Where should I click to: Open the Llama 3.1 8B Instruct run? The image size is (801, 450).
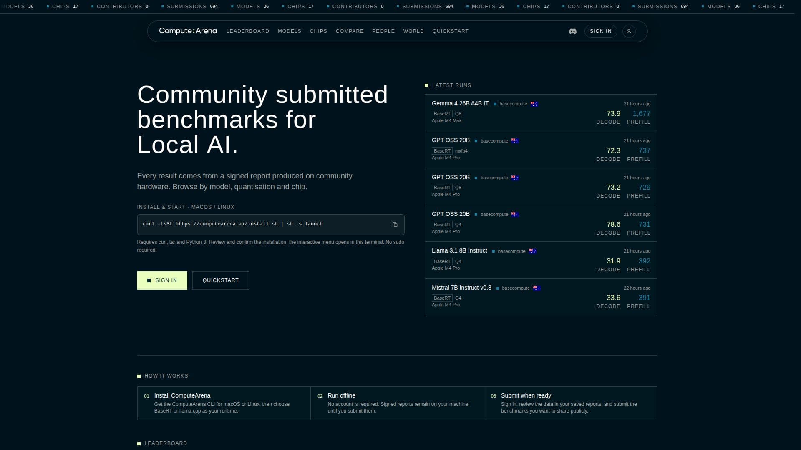(541, 260)
